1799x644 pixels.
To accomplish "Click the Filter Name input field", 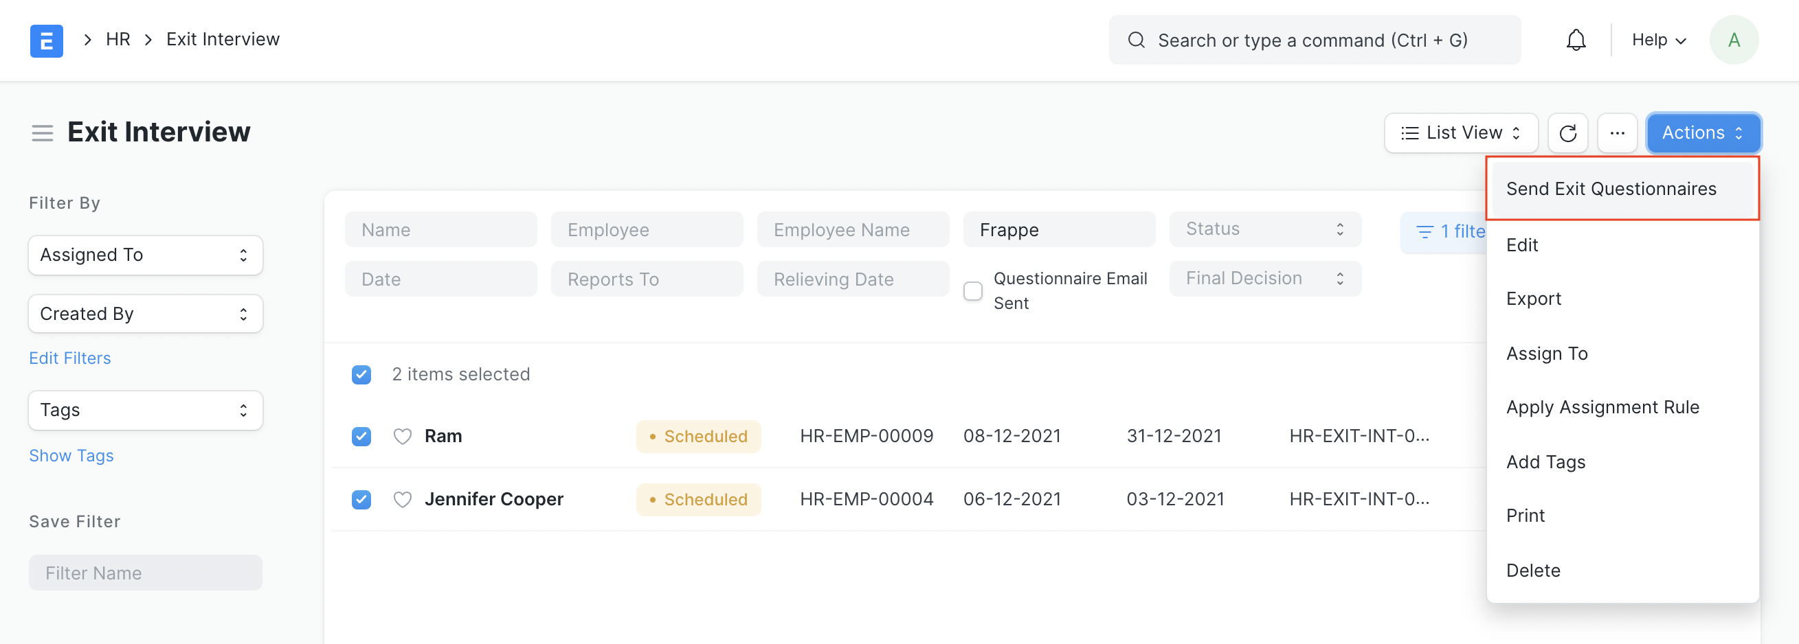I will click(x=145, y=573).
